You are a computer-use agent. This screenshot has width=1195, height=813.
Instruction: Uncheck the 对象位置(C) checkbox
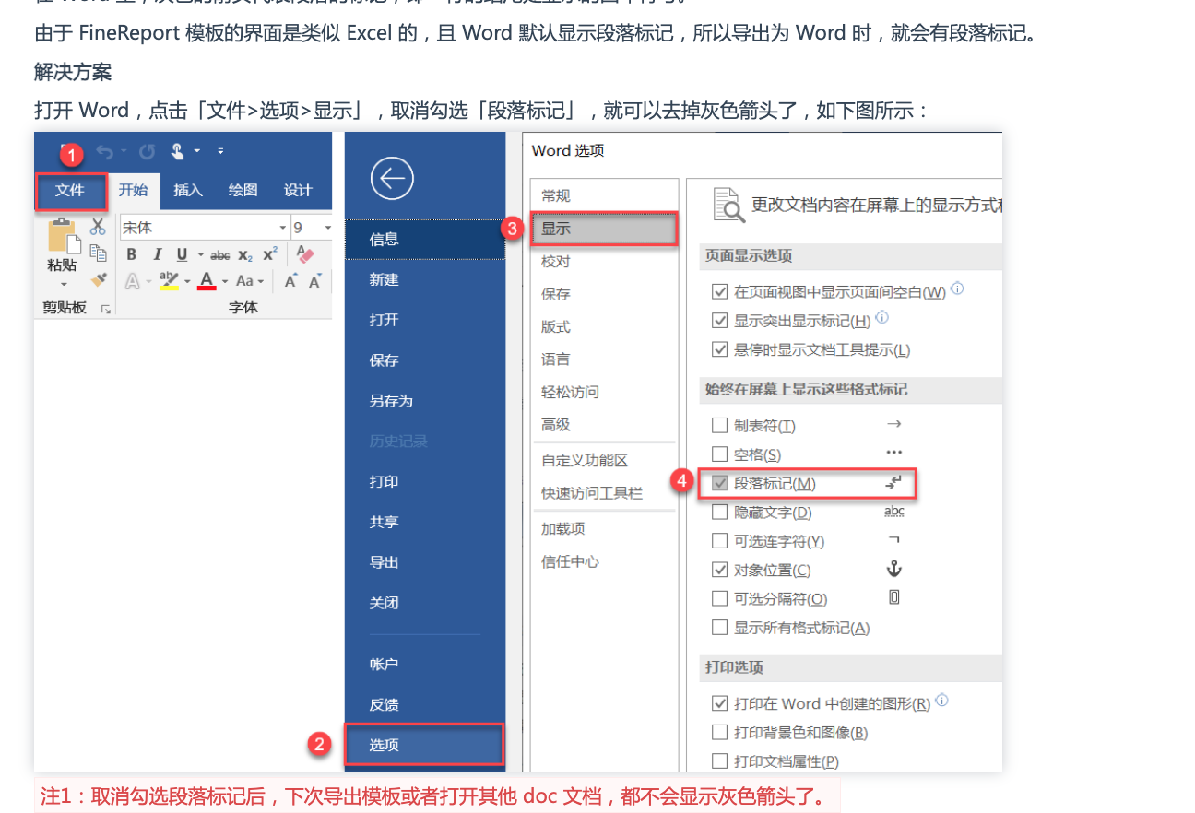tap(720, 571)
